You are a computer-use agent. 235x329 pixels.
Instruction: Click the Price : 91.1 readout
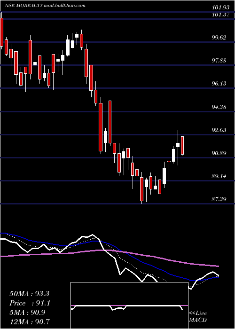(x=29, y=303)
